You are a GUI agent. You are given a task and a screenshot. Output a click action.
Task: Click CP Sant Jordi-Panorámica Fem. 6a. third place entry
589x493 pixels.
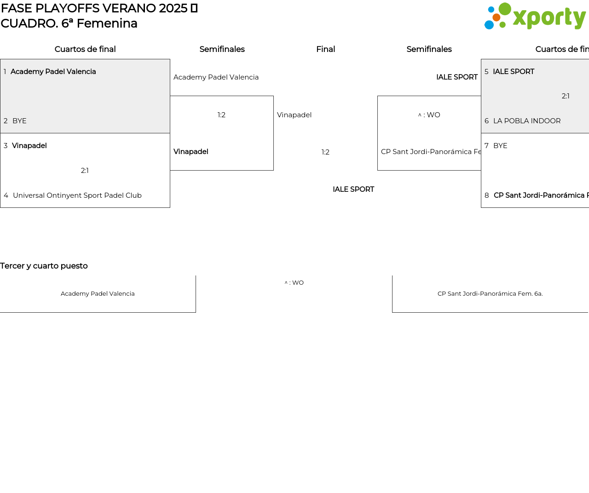490,294
